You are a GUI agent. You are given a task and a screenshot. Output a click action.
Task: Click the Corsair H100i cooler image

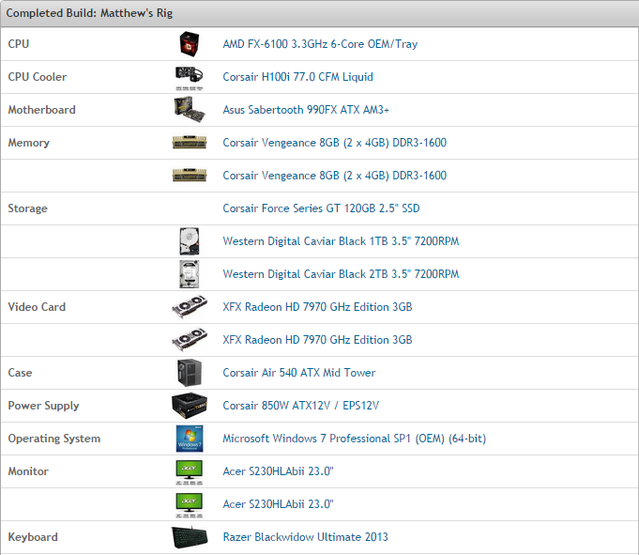coord(190,78)
